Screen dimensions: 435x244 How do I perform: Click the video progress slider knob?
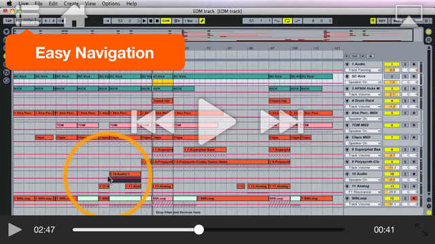pyautogui.click(x=198, y=230)
